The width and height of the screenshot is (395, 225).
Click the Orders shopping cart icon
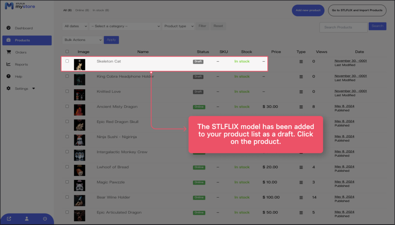8,52
